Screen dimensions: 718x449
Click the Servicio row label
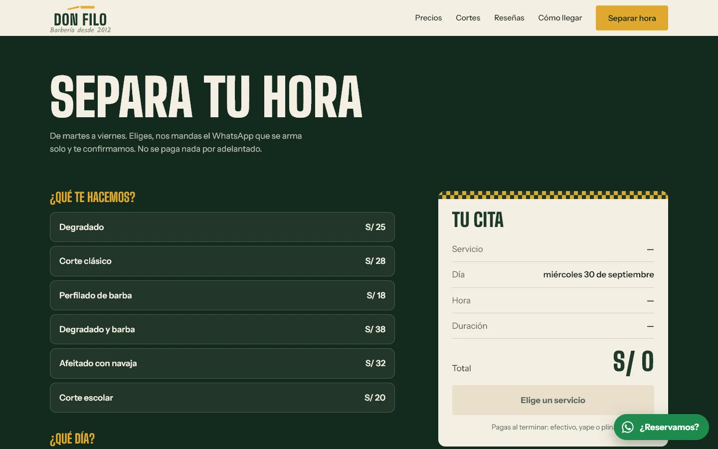pyautogui.click(x=467, y=249)
